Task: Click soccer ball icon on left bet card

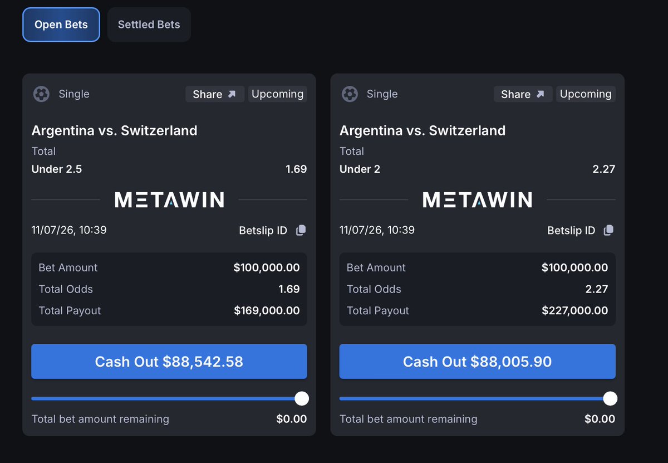Action: point(41,94)
